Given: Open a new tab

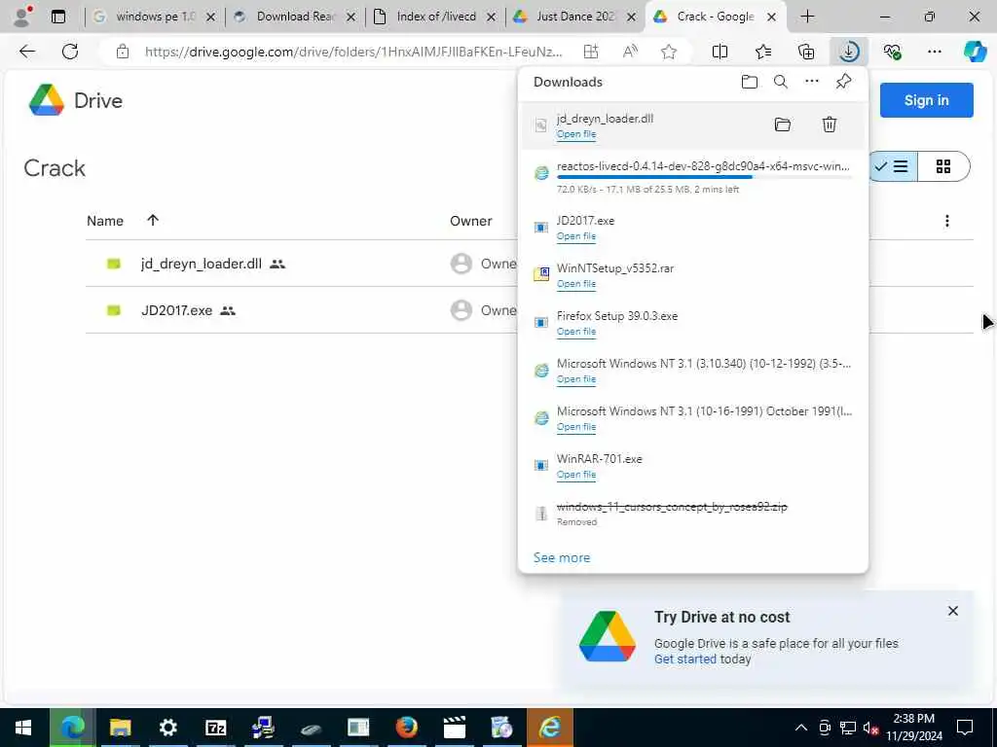Looking at the screenshot, I should (807, 17).
